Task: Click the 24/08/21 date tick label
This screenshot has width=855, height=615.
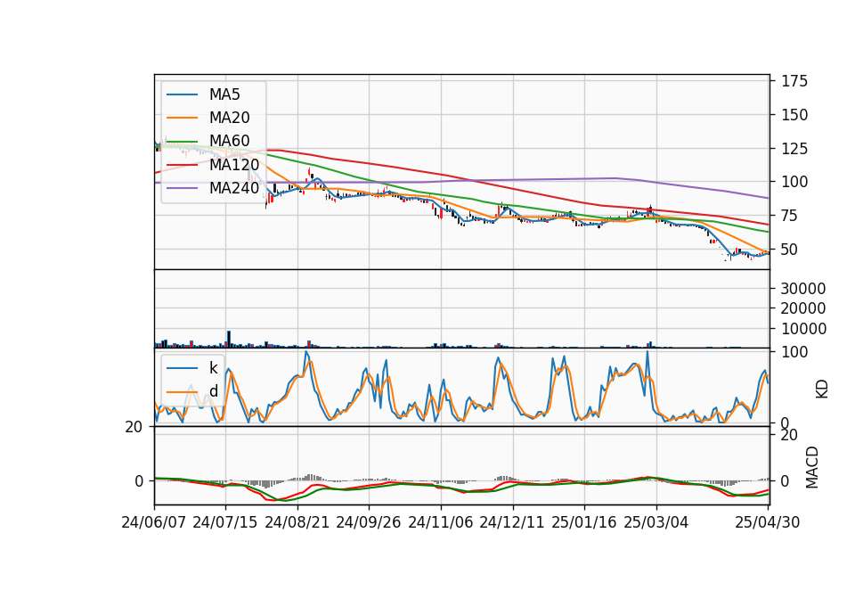Action: click(297, 522)
